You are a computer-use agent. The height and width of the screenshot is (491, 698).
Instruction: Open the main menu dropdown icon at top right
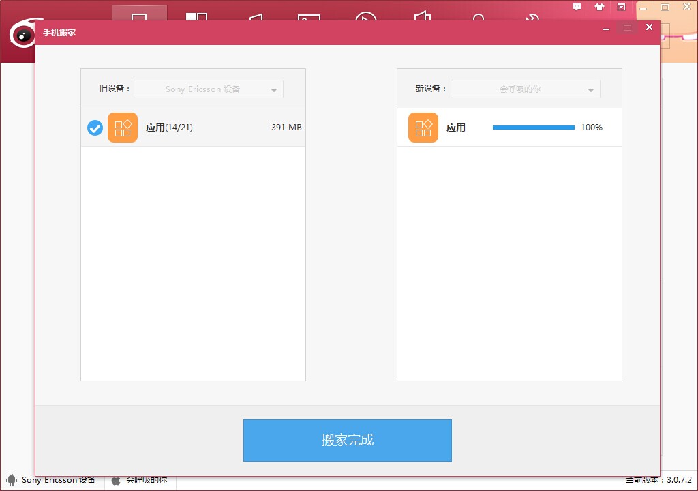click(x=622, y=7)
